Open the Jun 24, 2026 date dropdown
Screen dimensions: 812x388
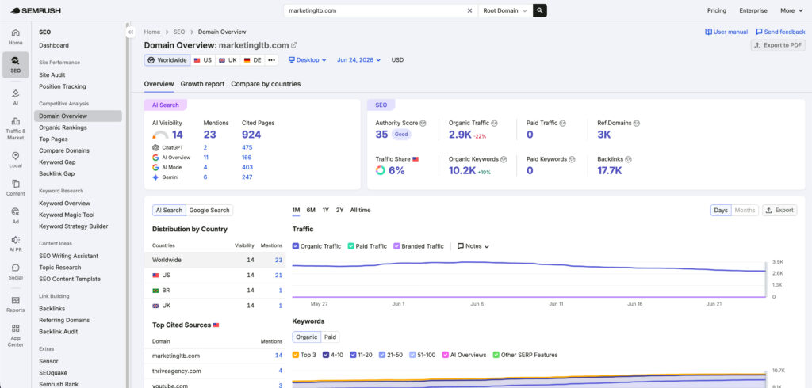click(359, 60)
